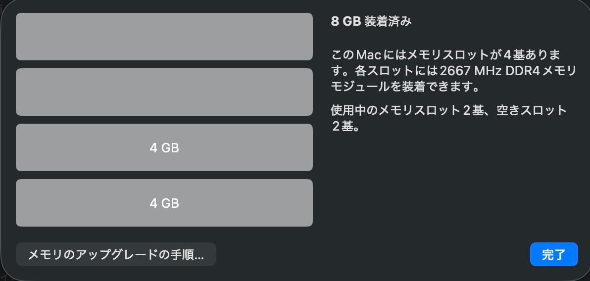
Task: Select the second empty memory slot
Action: [164, 92]
